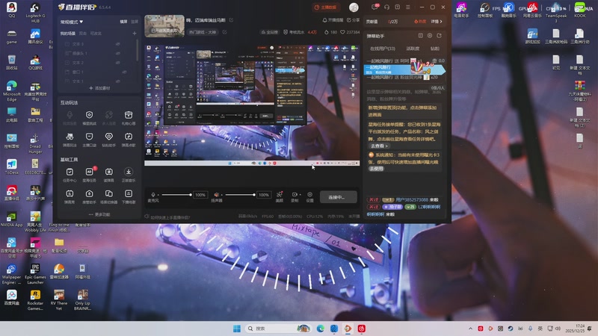Click the 分享 share link
This screenshot has width=598, height=336.
pos(353,20)
